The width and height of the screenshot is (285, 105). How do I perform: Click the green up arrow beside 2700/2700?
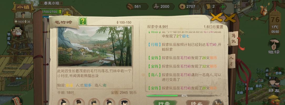pos(60,12)
